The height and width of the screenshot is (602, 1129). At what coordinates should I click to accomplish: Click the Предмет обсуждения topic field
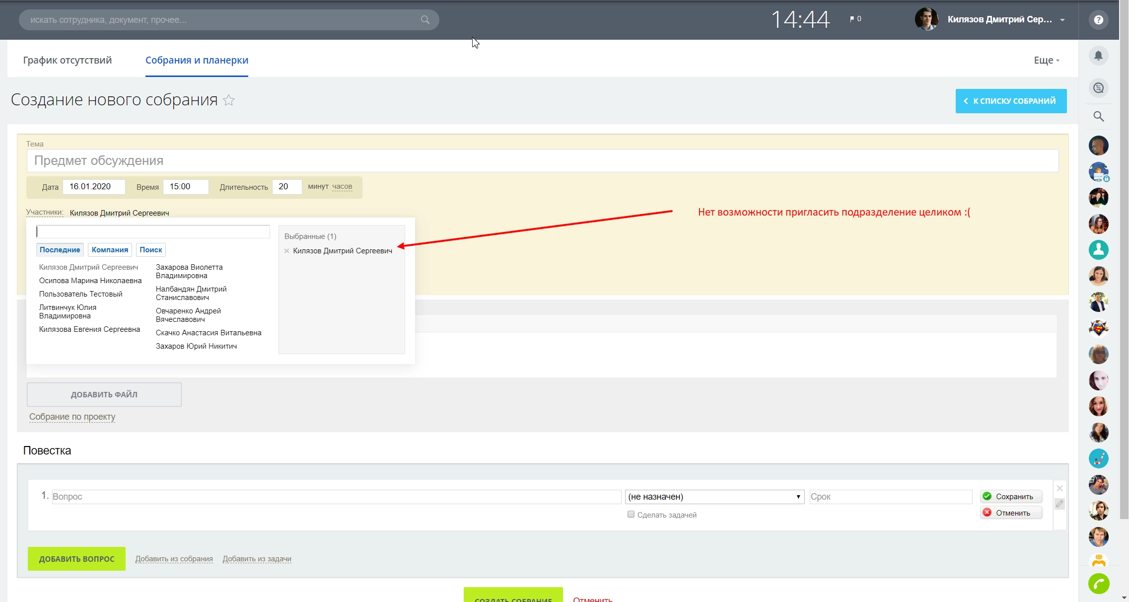543,161
